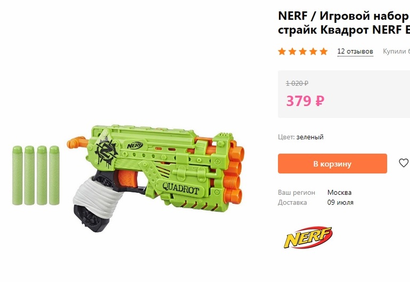Click the crossed-out 1 020 ₽ old price

point(297,84)
